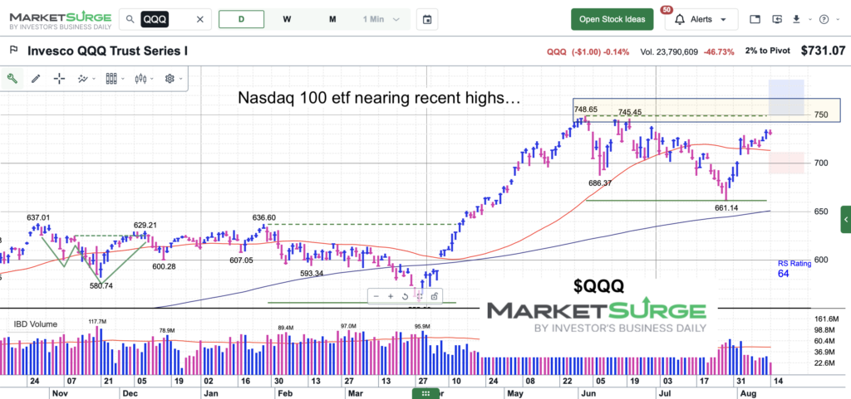Image resolution: width=851 pixels, height=399 pixels.
Task: Switch chart to Weekly (W) timeframe
Action: click(287, 19)
